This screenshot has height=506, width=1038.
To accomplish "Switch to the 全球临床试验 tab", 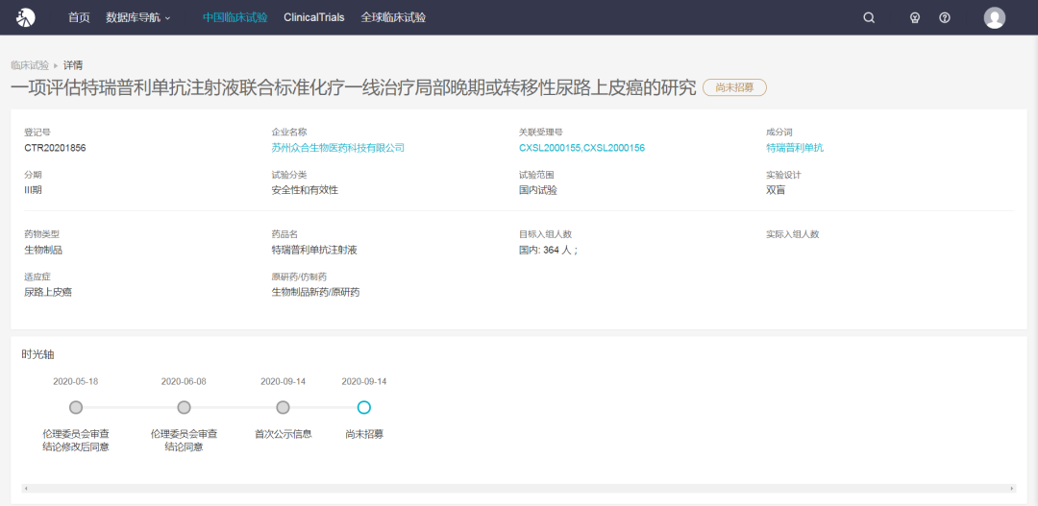I will point(393,18).
